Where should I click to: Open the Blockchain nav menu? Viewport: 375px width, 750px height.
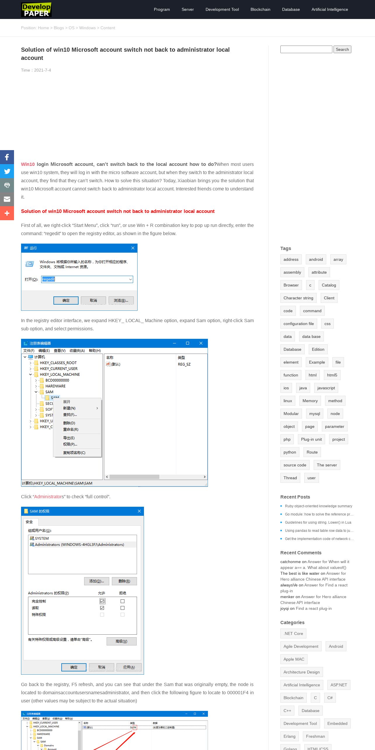(261, 9)
